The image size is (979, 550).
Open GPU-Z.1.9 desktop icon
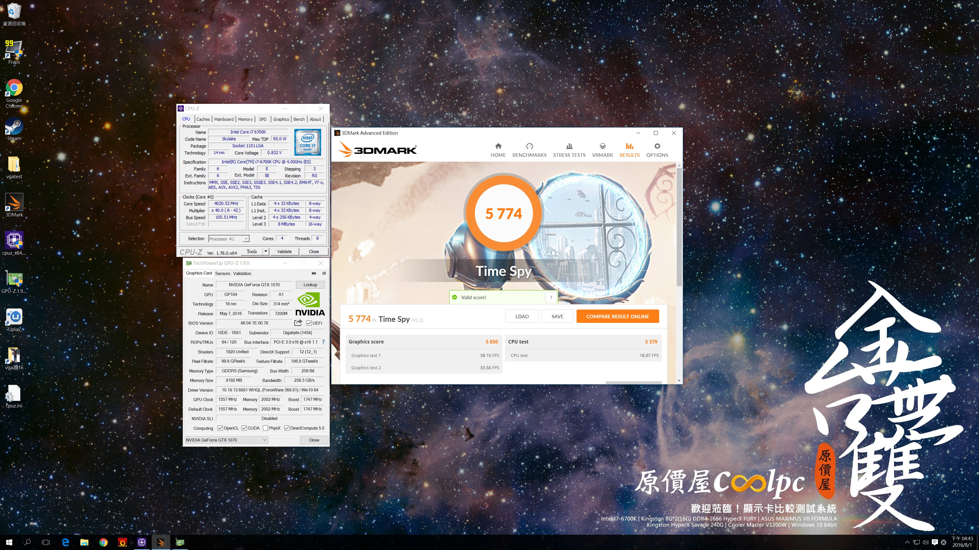(14, 282)
